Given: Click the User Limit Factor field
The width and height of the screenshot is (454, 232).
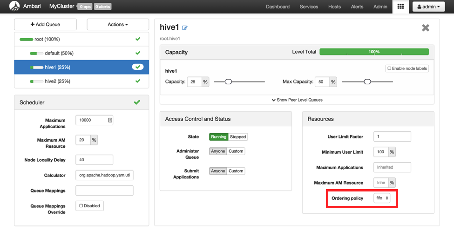Looking at the screenshot, I should (x=392, y=136).
